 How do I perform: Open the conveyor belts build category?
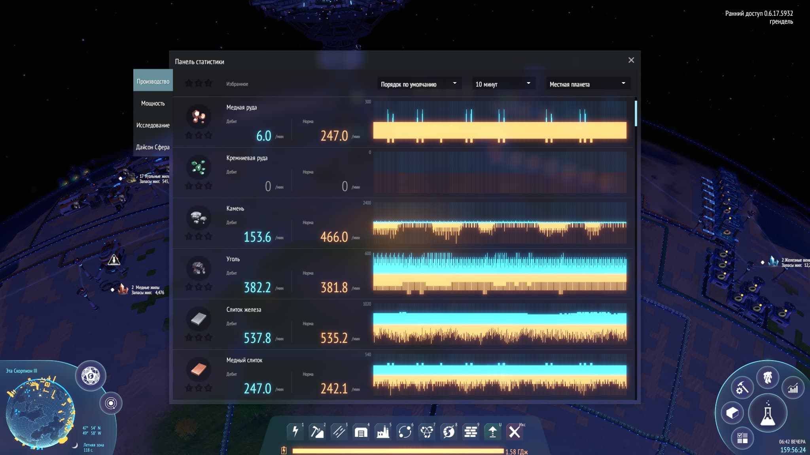(339, 432)
